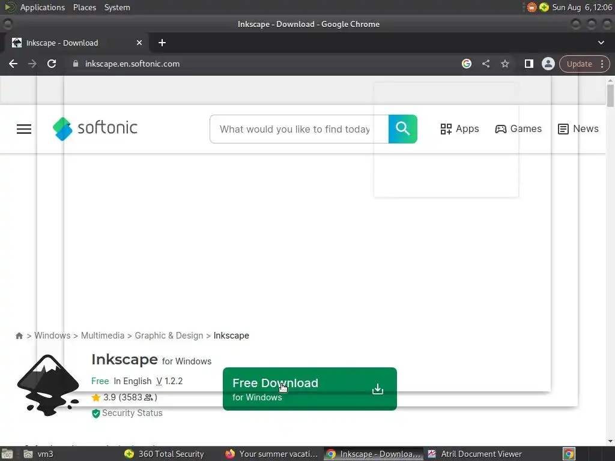Click the Free license label
This screenshot has height=461, width=615.
[x=100, y=381]
